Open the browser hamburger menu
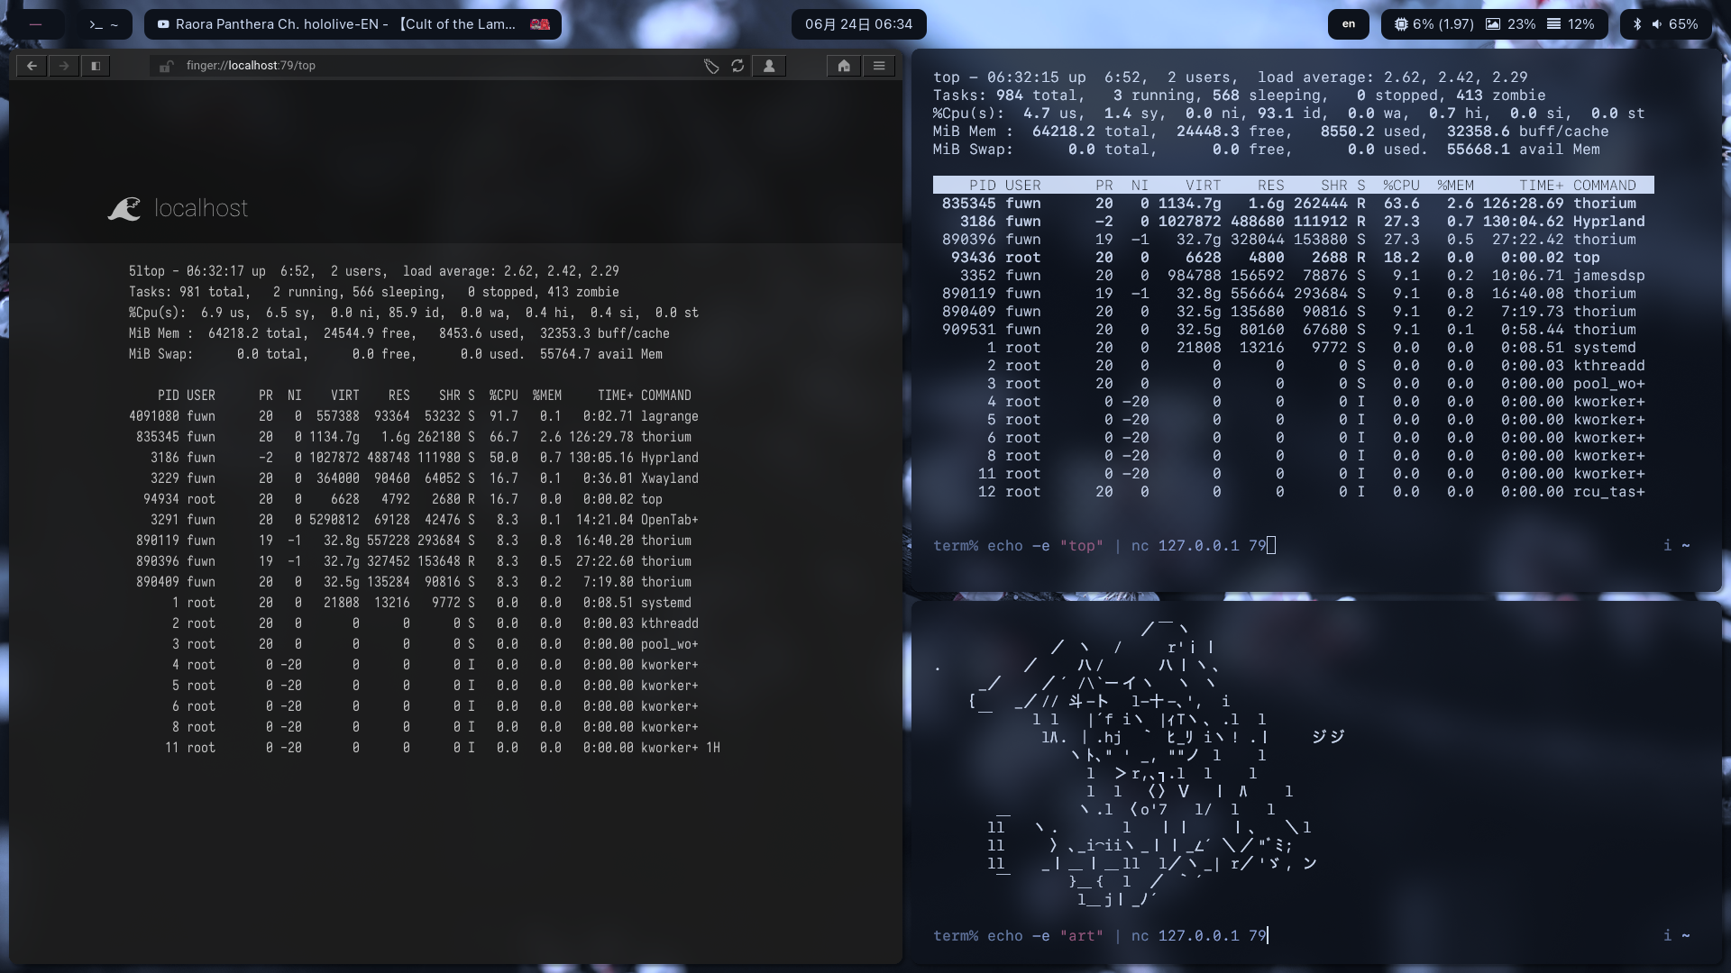The image size is (1731, 973). [x=879, y=66]
